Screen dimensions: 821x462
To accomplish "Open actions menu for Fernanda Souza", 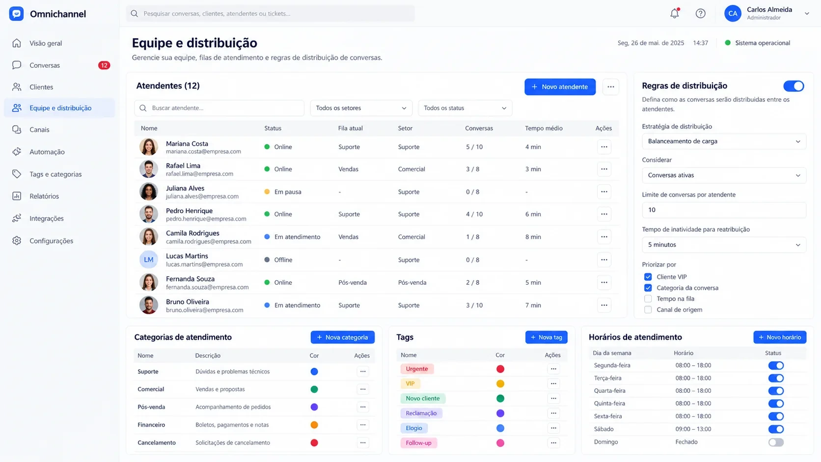I will tap(604, 282).
